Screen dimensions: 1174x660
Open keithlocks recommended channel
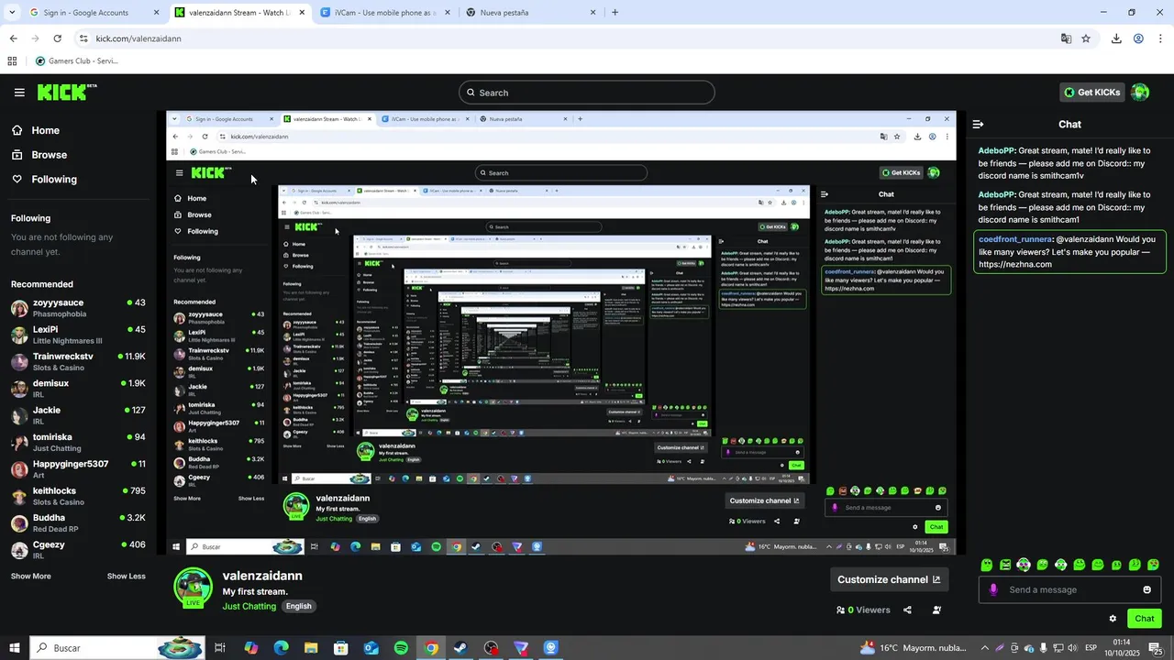pos(77,496)
